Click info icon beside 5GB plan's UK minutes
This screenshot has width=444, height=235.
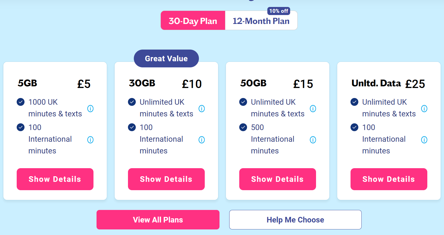tap(90, 108)
